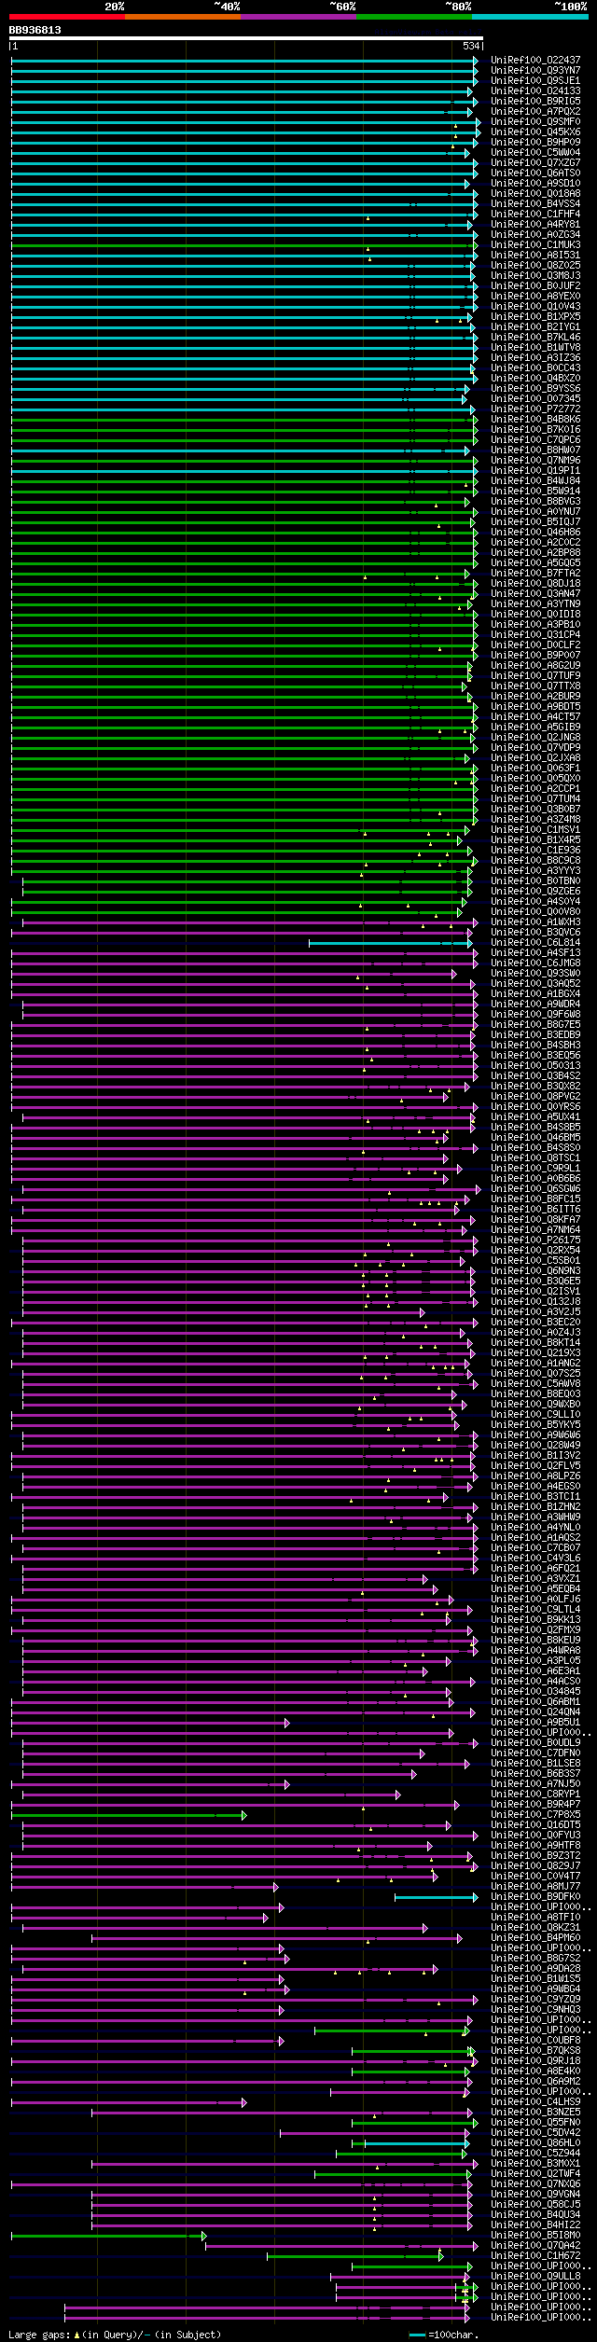Image resolution: width=597 pixels, height=2342 pixels.
Task: Click label UniRef100_A4SF13
Action: tap(535, 953)
